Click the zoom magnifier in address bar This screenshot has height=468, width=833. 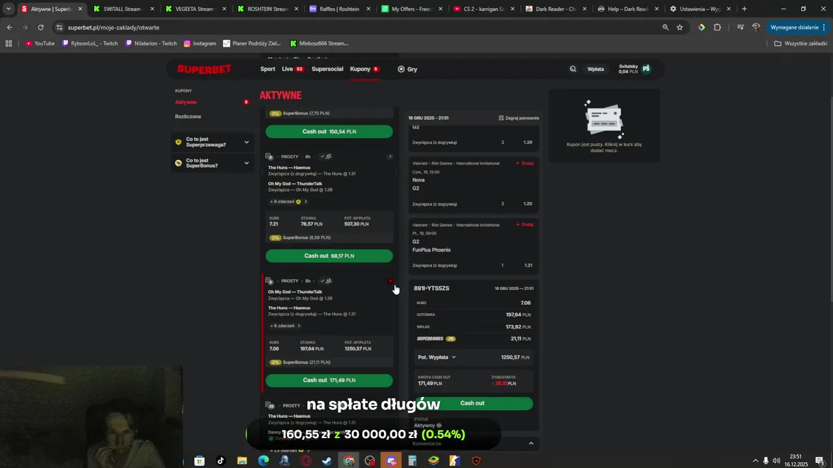(665, 27)
